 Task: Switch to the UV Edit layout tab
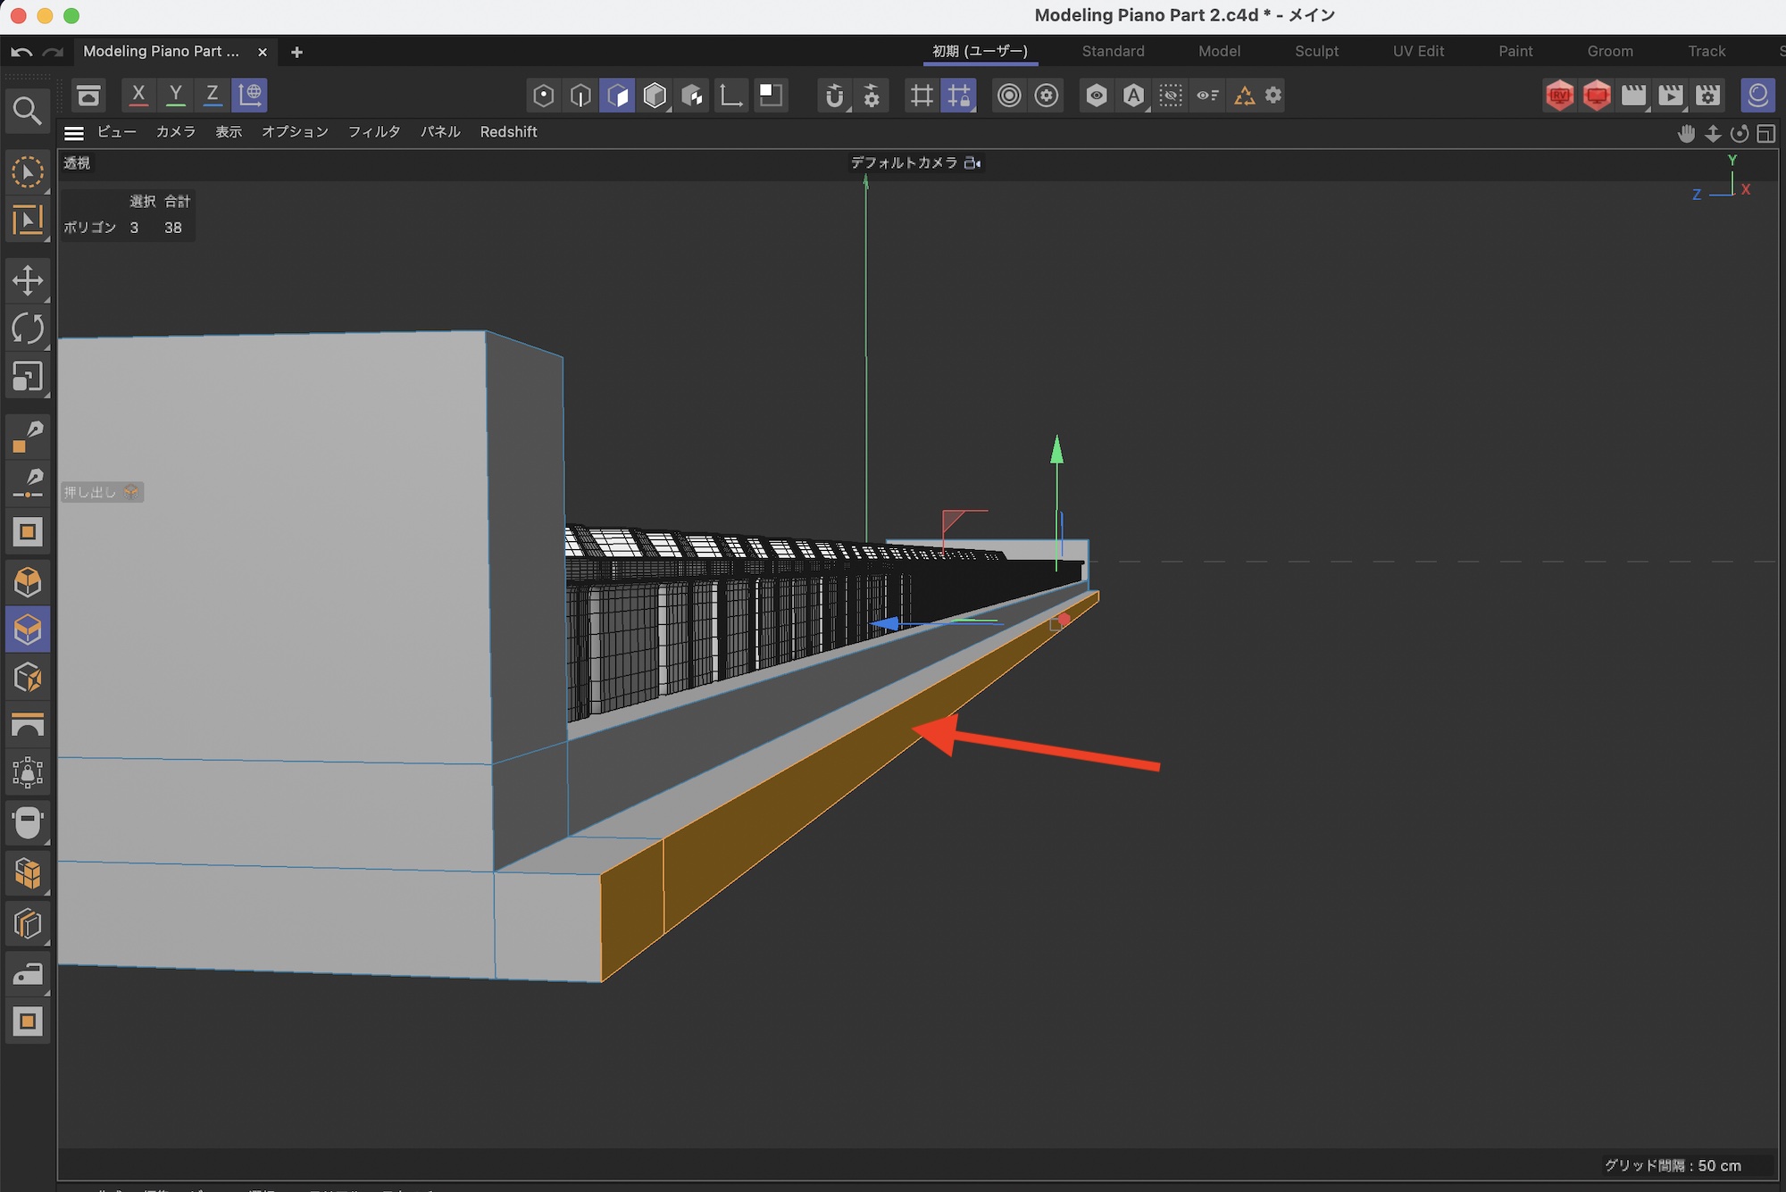[1418, 51]
